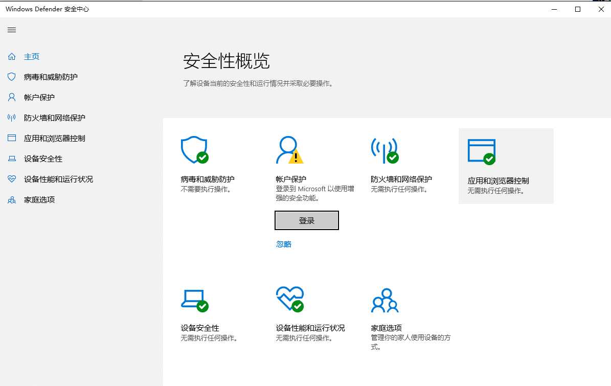Select 家庭选项 in the sidebar
Screen dimensions: 611x386
pos(39,200)
